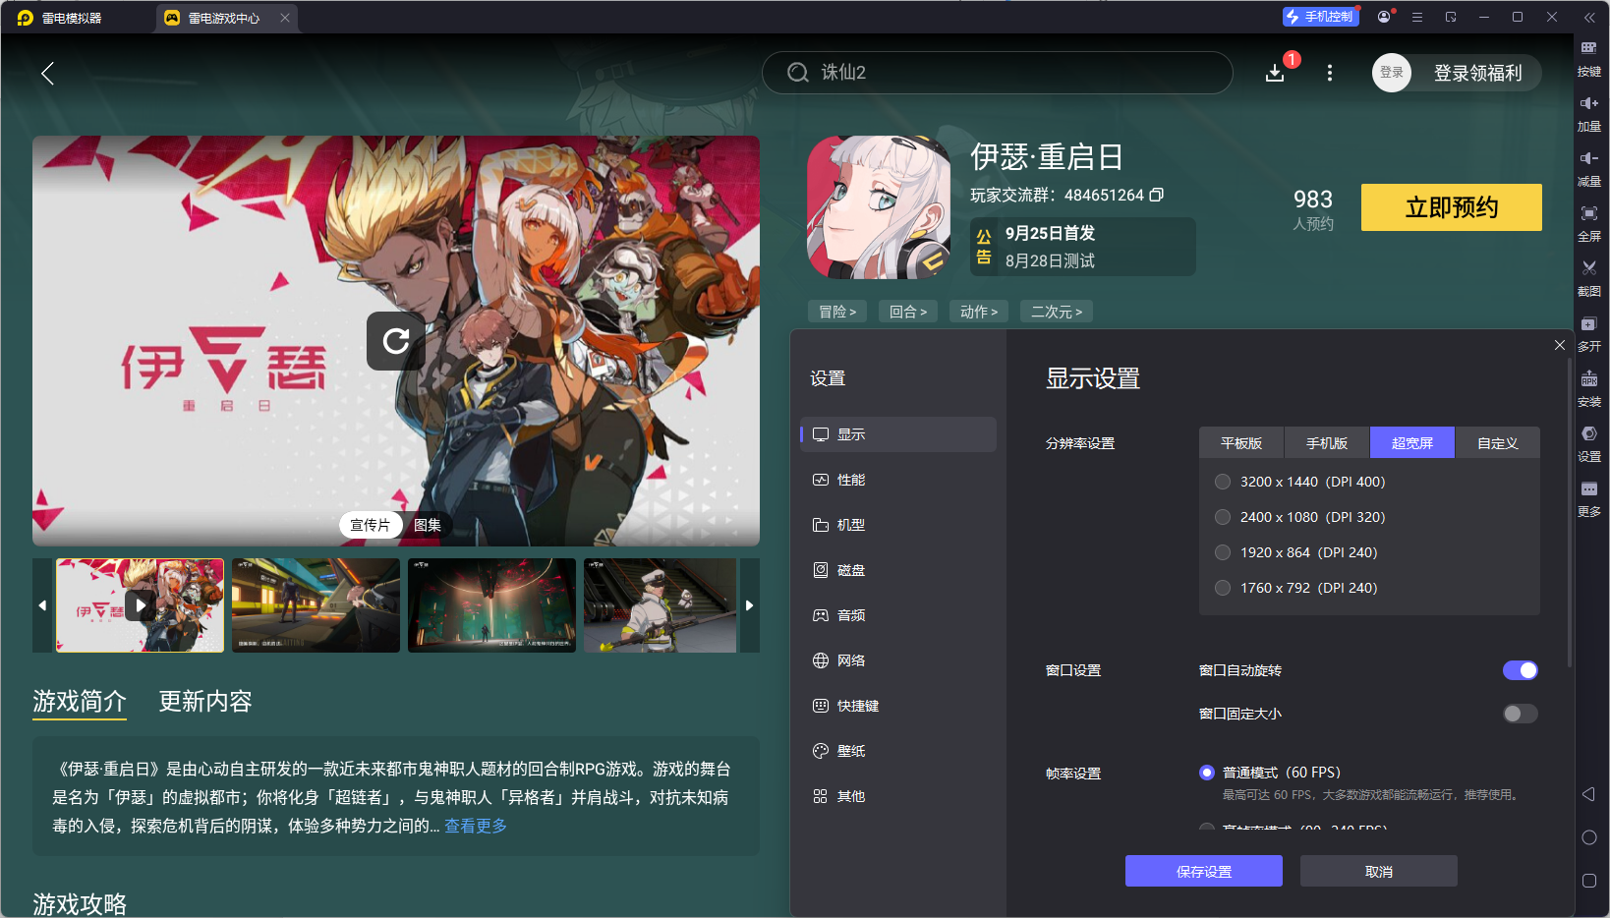Click the Android back triangle icon
Image resolution: width=1610 pixels, height=918 pixels.
(1588, 794)
